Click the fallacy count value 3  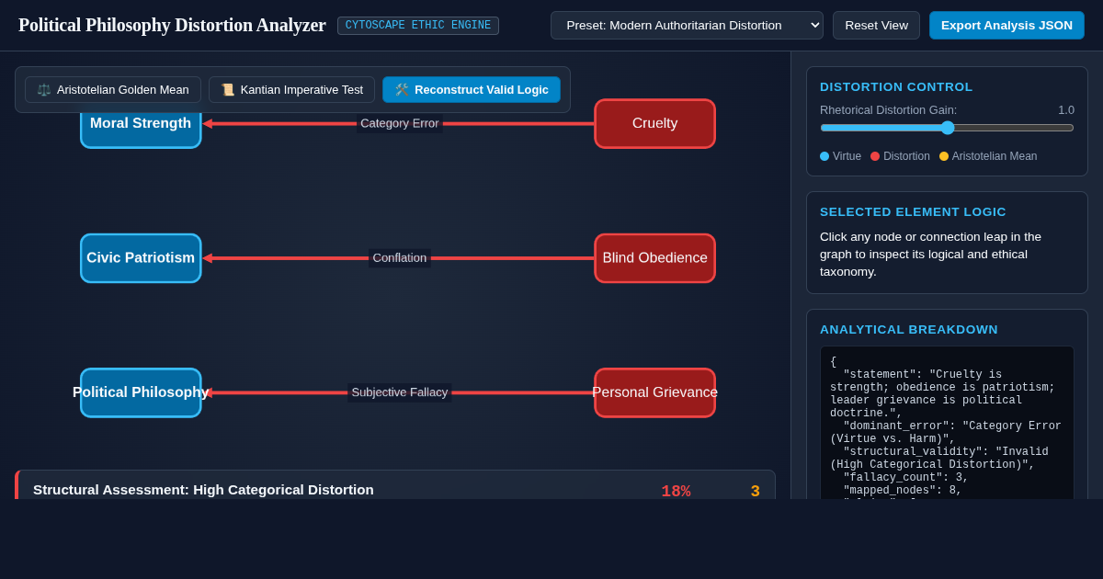click(x=756, y=491)
